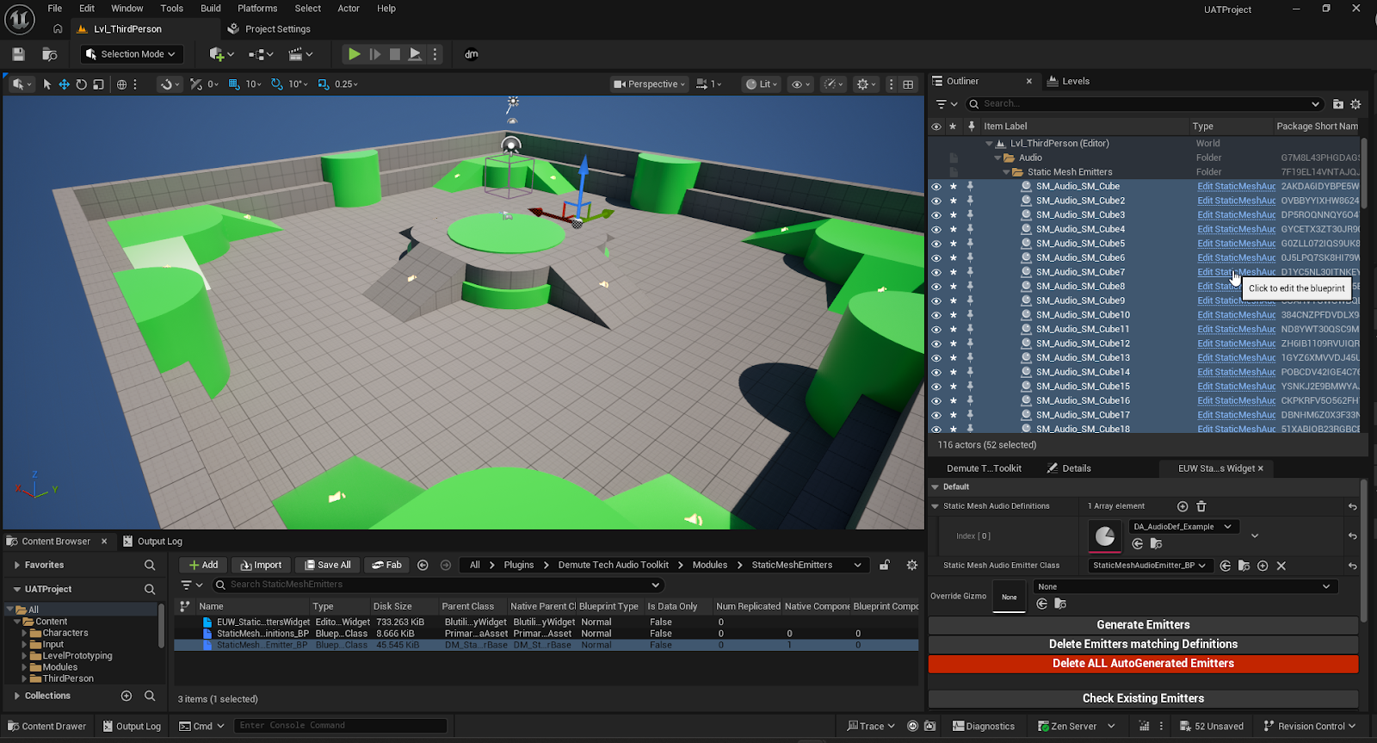
Task: Open the viewport layout grid icon
Action: (908, 84)
